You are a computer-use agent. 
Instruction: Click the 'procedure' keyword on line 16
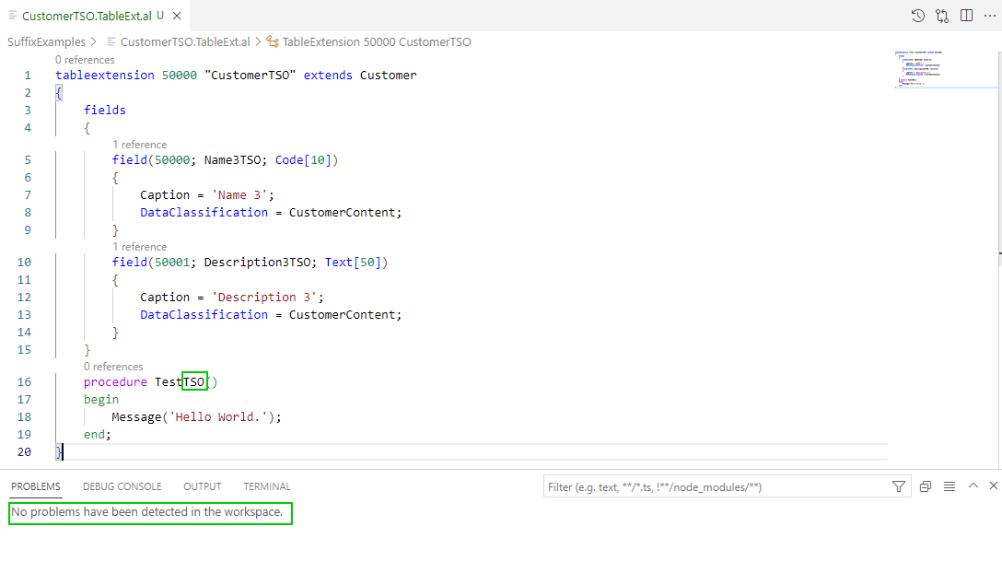click(116, 381)
